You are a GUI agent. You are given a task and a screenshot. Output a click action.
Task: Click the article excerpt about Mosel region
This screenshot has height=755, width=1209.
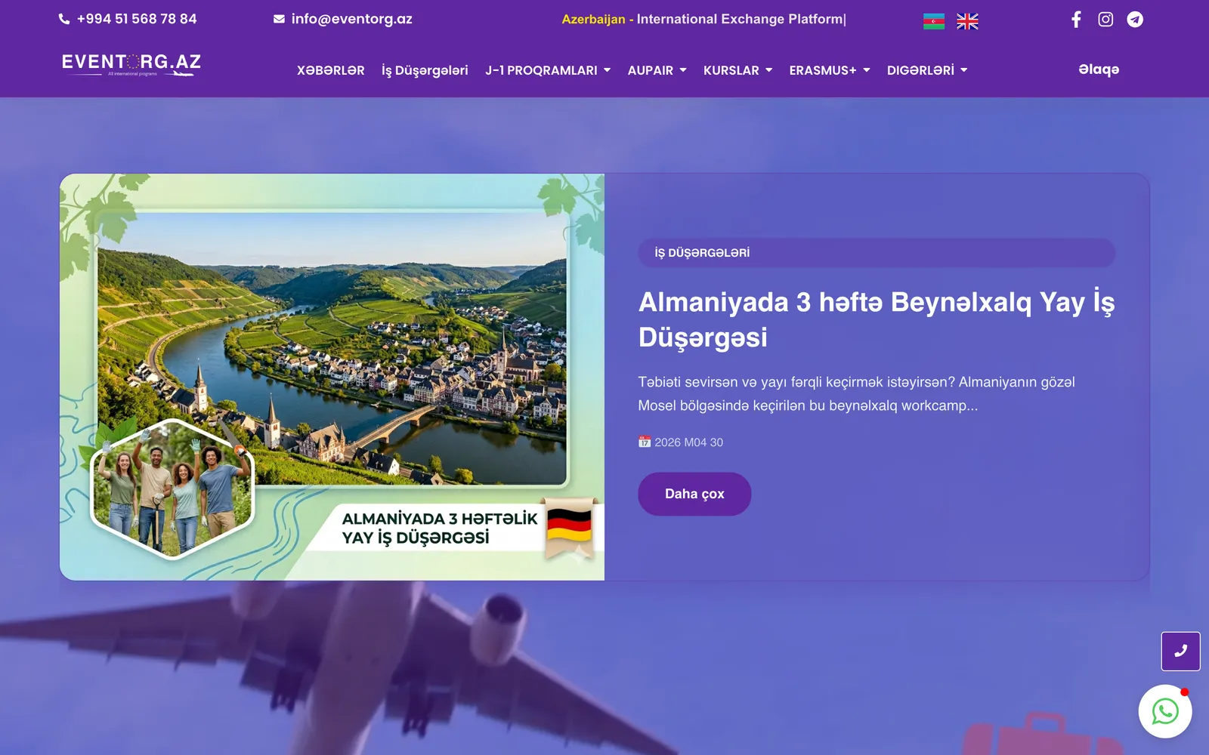click(x=857, y=394)
